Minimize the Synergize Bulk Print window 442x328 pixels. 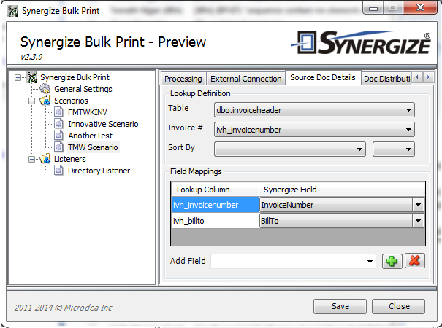(373, 8)
